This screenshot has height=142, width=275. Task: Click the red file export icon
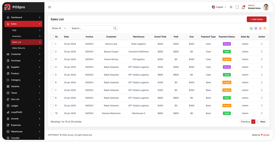click(x=260, y=28)
